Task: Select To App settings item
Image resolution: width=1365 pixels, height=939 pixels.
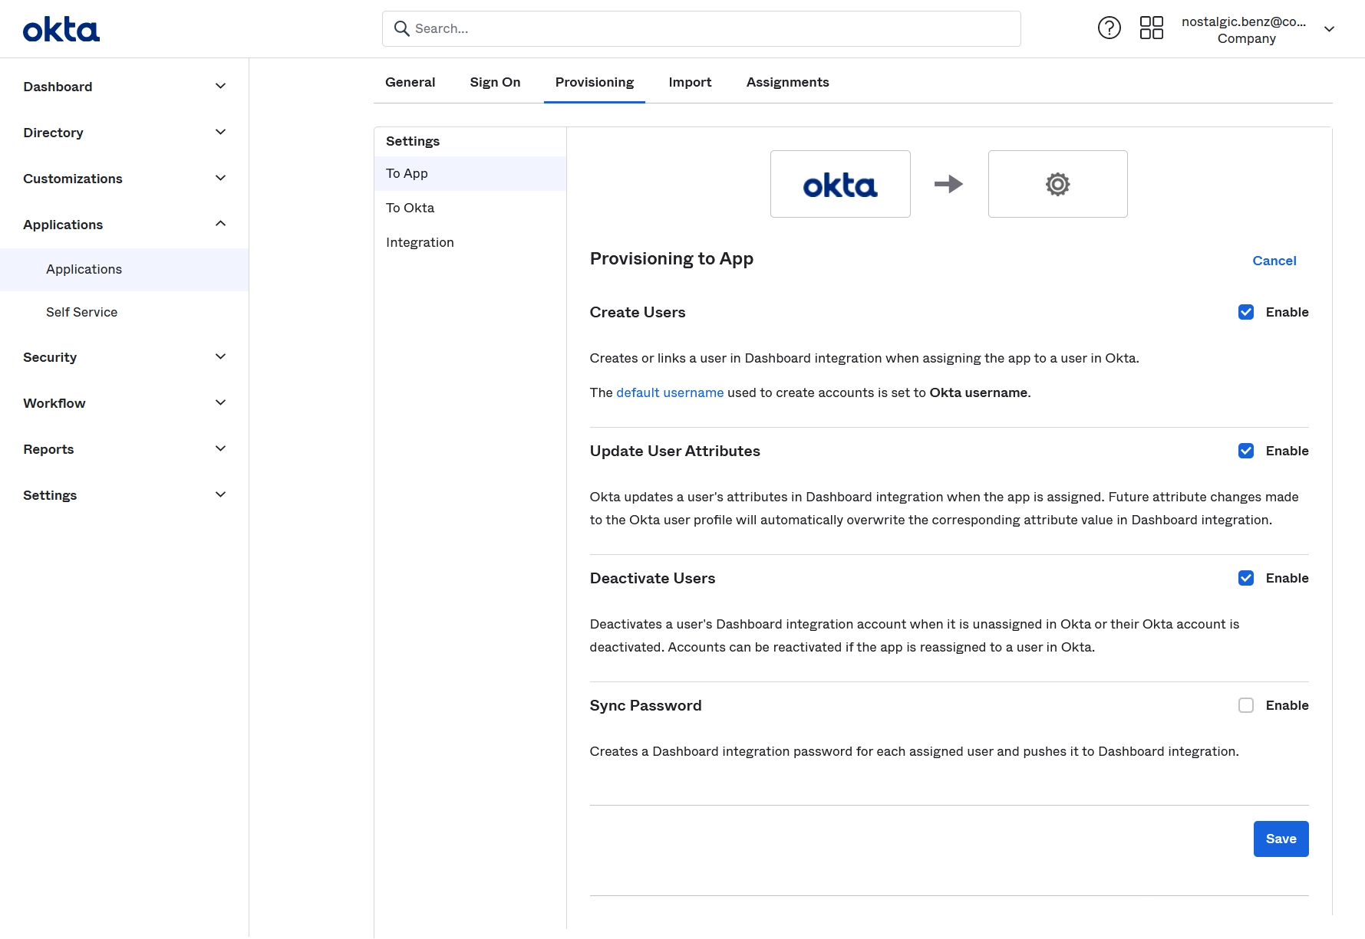Action: [470, 173]
